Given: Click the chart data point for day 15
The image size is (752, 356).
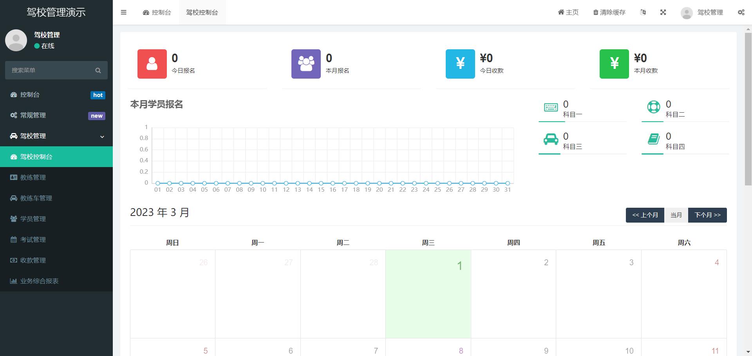Looking at the screenshot, I should [321, 183].
